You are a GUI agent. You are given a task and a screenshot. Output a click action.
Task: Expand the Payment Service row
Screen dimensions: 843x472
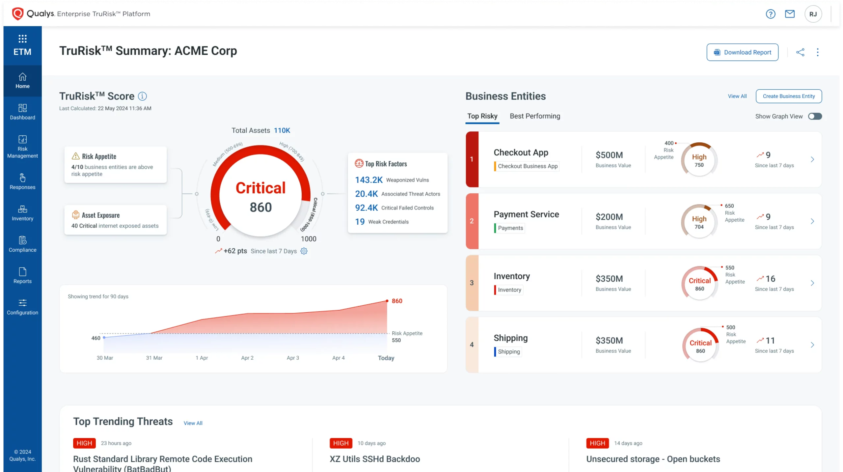tap(812, 221)
